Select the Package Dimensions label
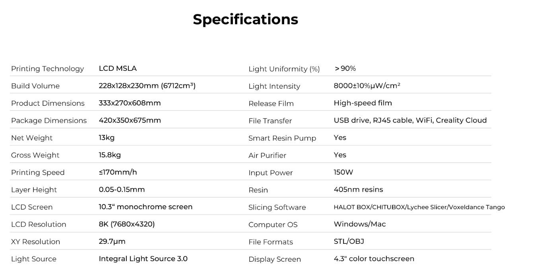545x278 pixels. pos(48,121)
